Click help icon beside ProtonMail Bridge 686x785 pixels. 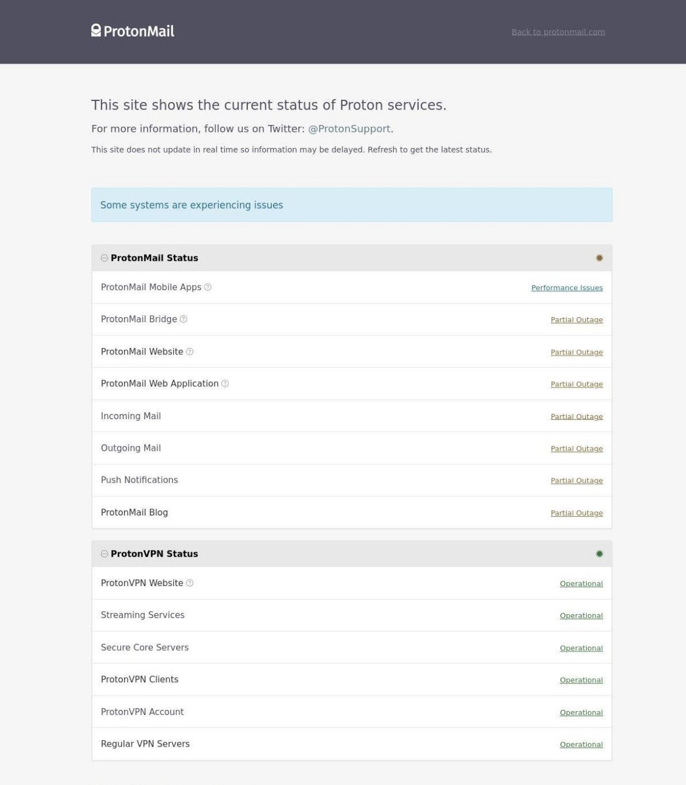click(x=184, y=319)
